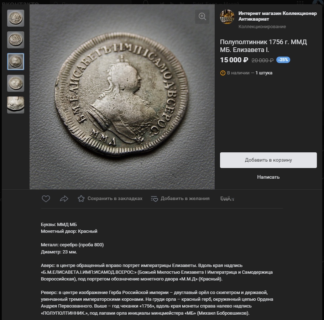324x320 pixels.
Task: Click the magnifier zoom icon on photo
Action: tap(202, 16)
